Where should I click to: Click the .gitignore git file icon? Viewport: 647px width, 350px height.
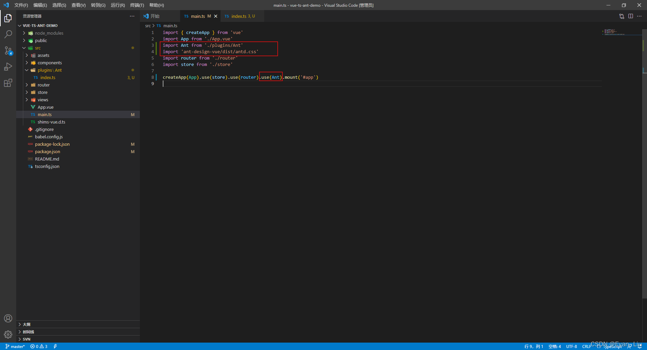[30, 129]
